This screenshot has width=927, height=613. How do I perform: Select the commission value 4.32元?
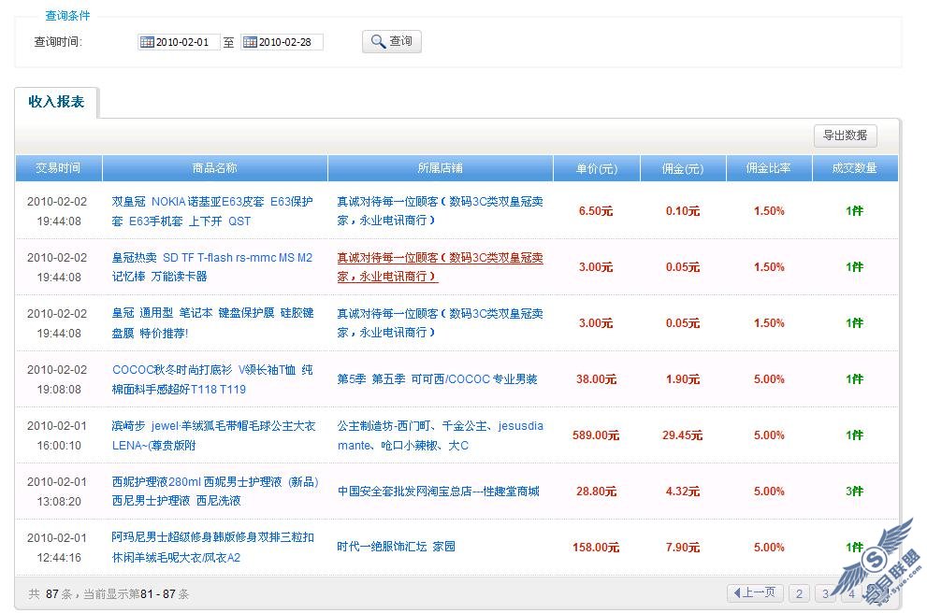tap(683, 492)
